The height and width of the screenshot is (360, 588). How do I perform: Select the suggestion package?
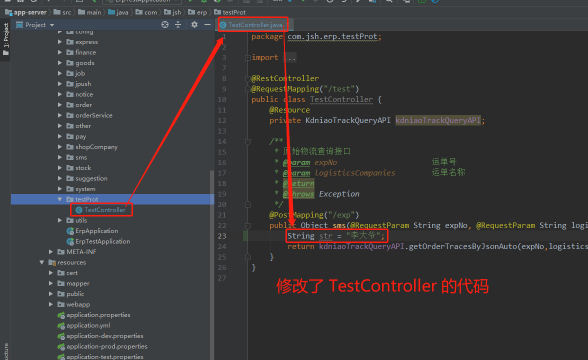point(91,178)
